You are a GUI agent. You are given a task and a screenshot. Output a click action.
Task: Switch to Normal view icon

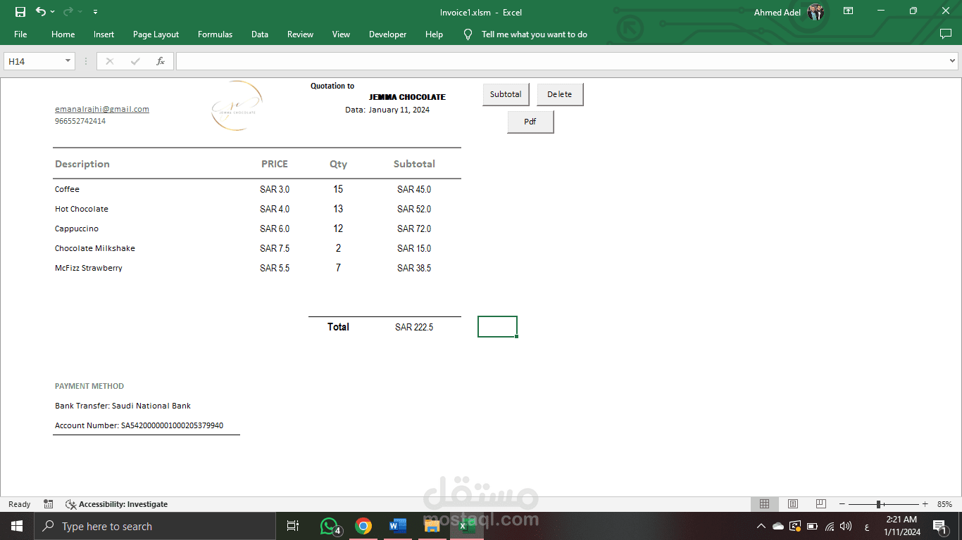(764, 504)
